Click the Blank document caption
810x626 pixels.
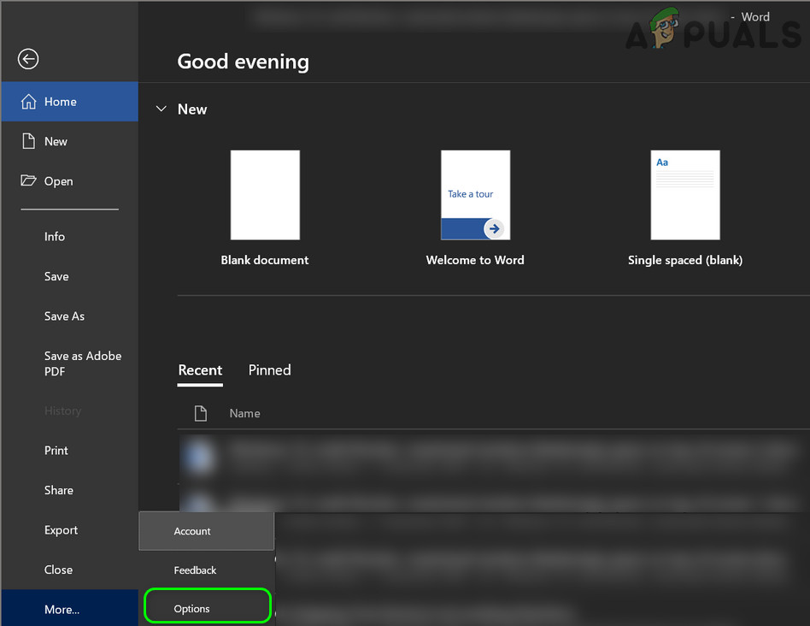click(x=265, y=260)
